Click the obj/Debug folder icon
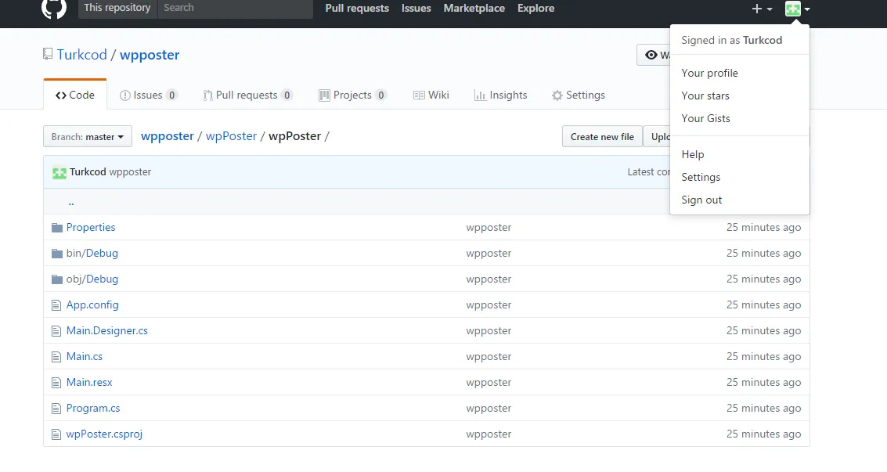The height and width of the screenshot is (472, 887). 56,279
